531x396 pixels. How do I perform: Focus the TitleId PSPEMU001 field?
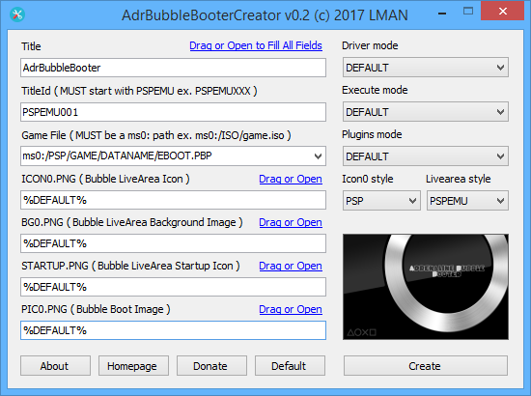[x=173, y=112]
